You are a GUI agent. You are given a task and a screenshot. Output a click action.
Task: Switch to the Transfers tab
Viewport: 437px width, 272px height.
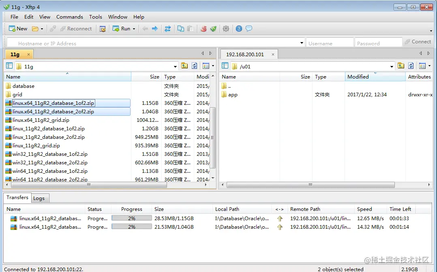click(x=17, y=198)
